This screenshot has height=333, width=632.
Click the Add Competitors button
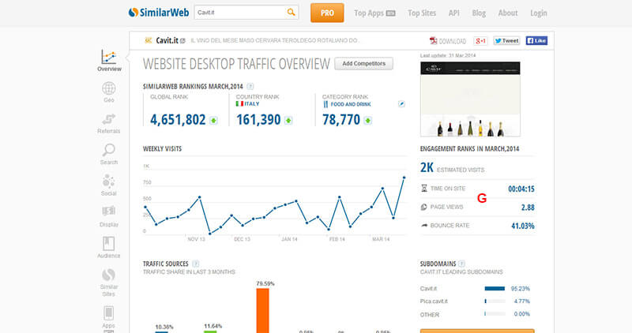[x=363, y=64]
